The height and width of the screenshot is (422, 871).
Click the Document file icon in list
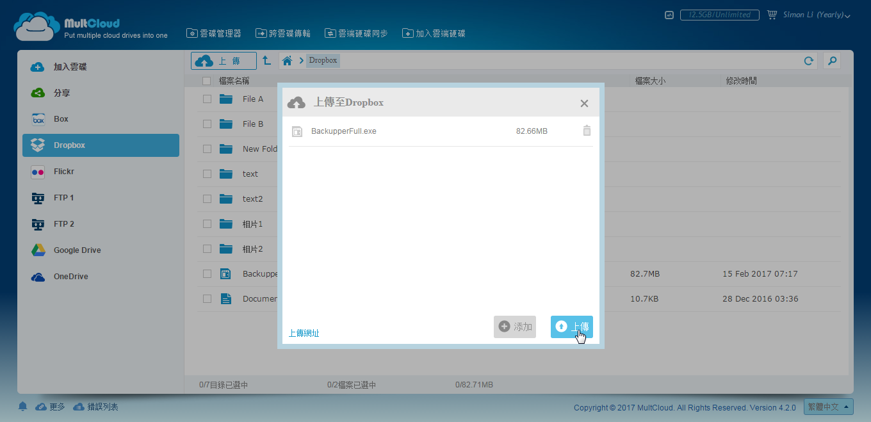click(x=225, y=299)
